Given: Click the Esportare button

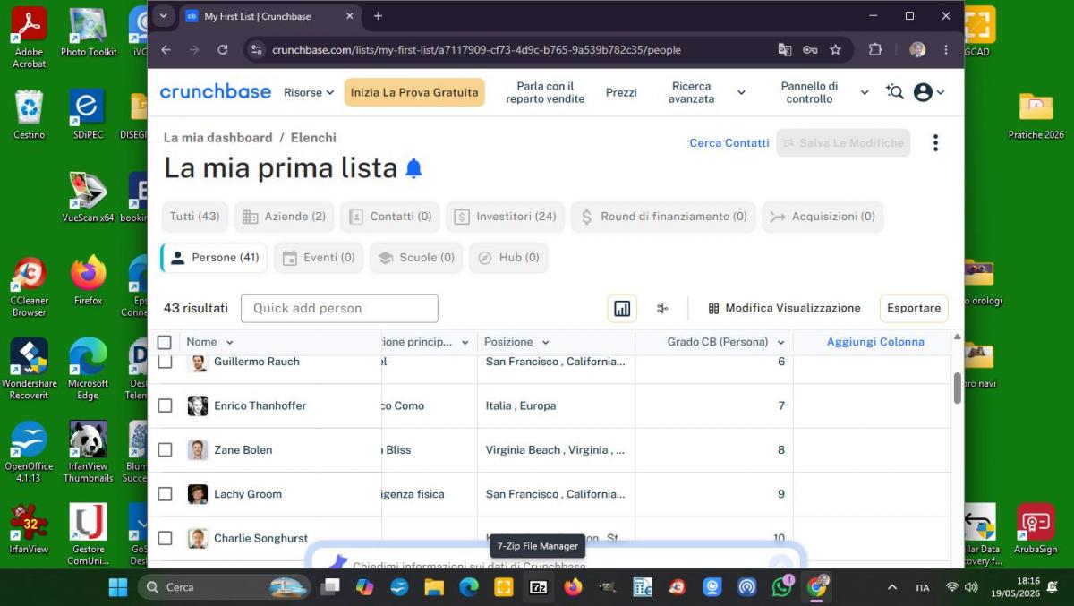Looking at the screenshot, I should click(x=914, y=308).
